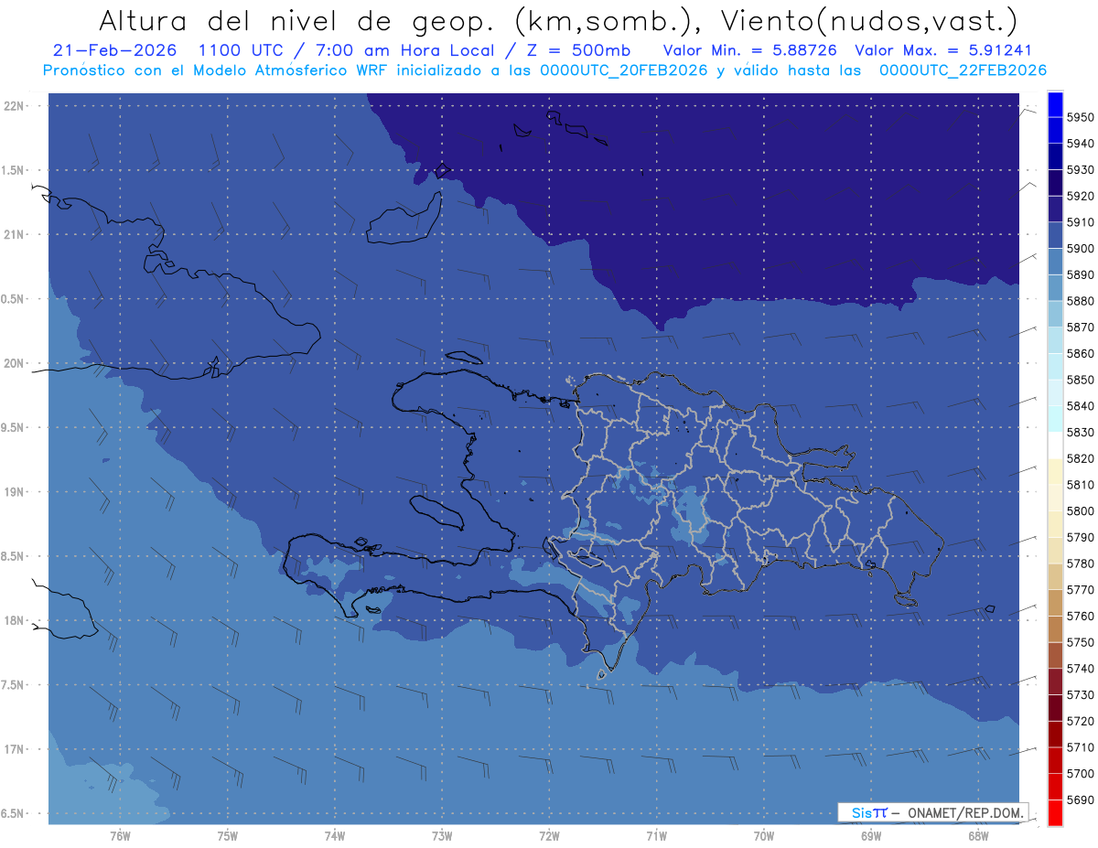
Task: Click the '5760' colorbar value
Action: tap(1081, 616)
